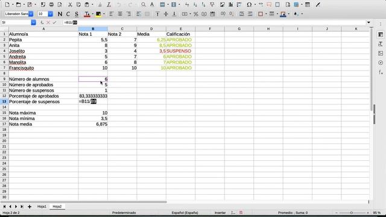
Task: Open sidebar Properties panel icon
Action: point(381,35)
